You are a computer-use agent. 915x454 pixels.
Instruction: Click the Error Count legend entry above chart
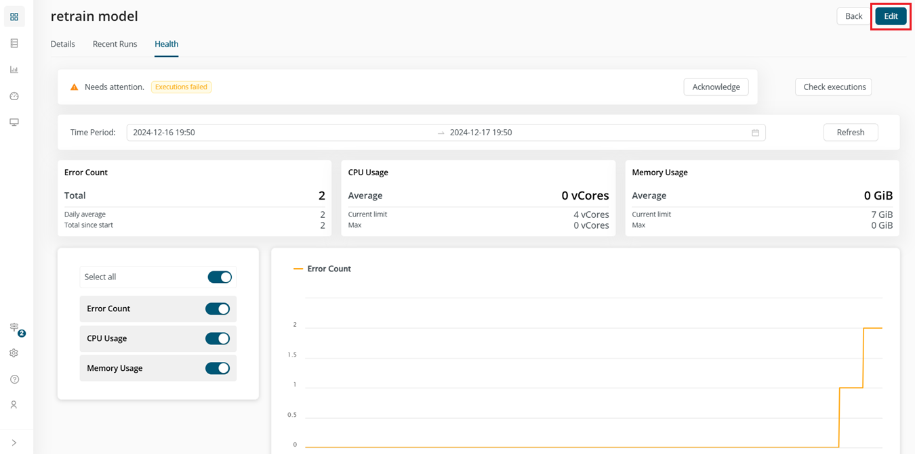coord(322,269)
